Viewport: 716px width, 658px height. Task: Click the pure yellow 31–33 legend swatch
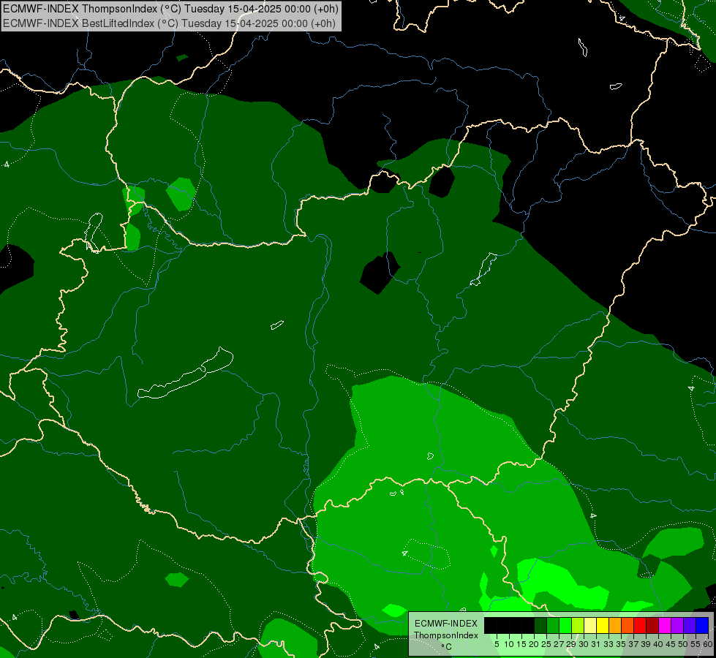coord(603,626)
